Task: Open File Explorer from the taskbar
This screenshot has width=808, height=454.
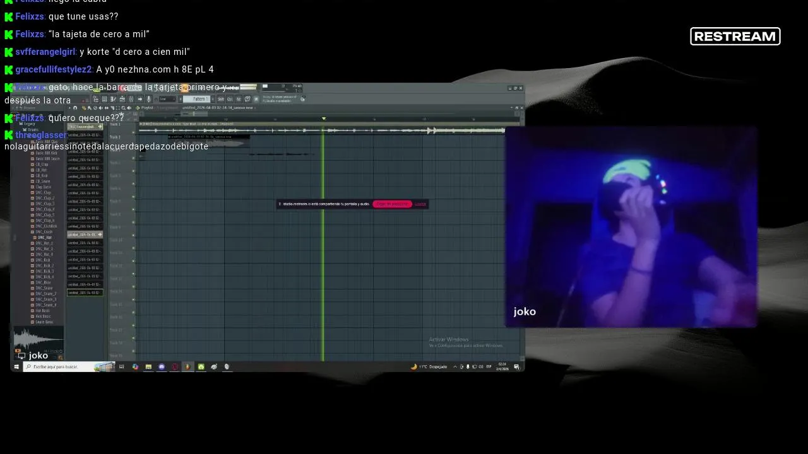Action: click(x=148, y=366)
